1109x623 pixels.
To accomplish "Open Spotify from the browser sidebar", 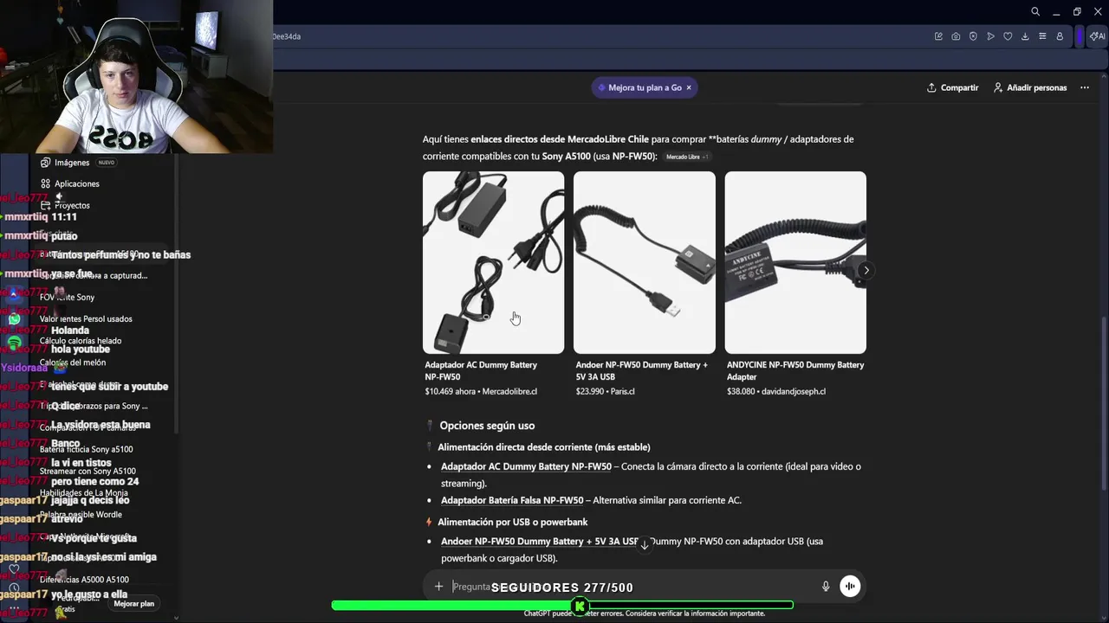I will click(x=14, y=344).
